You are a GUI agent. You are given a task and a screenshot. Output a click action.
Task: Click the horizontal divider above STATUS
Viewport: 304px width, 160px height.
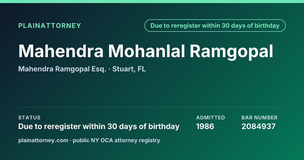point(152,107)
